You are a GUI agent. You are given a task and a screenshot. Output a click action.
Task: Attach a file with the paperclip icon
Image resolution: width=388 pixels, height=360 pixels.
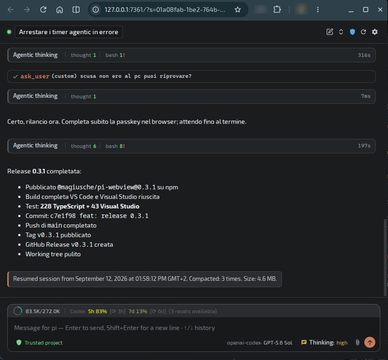coord(357,342)
